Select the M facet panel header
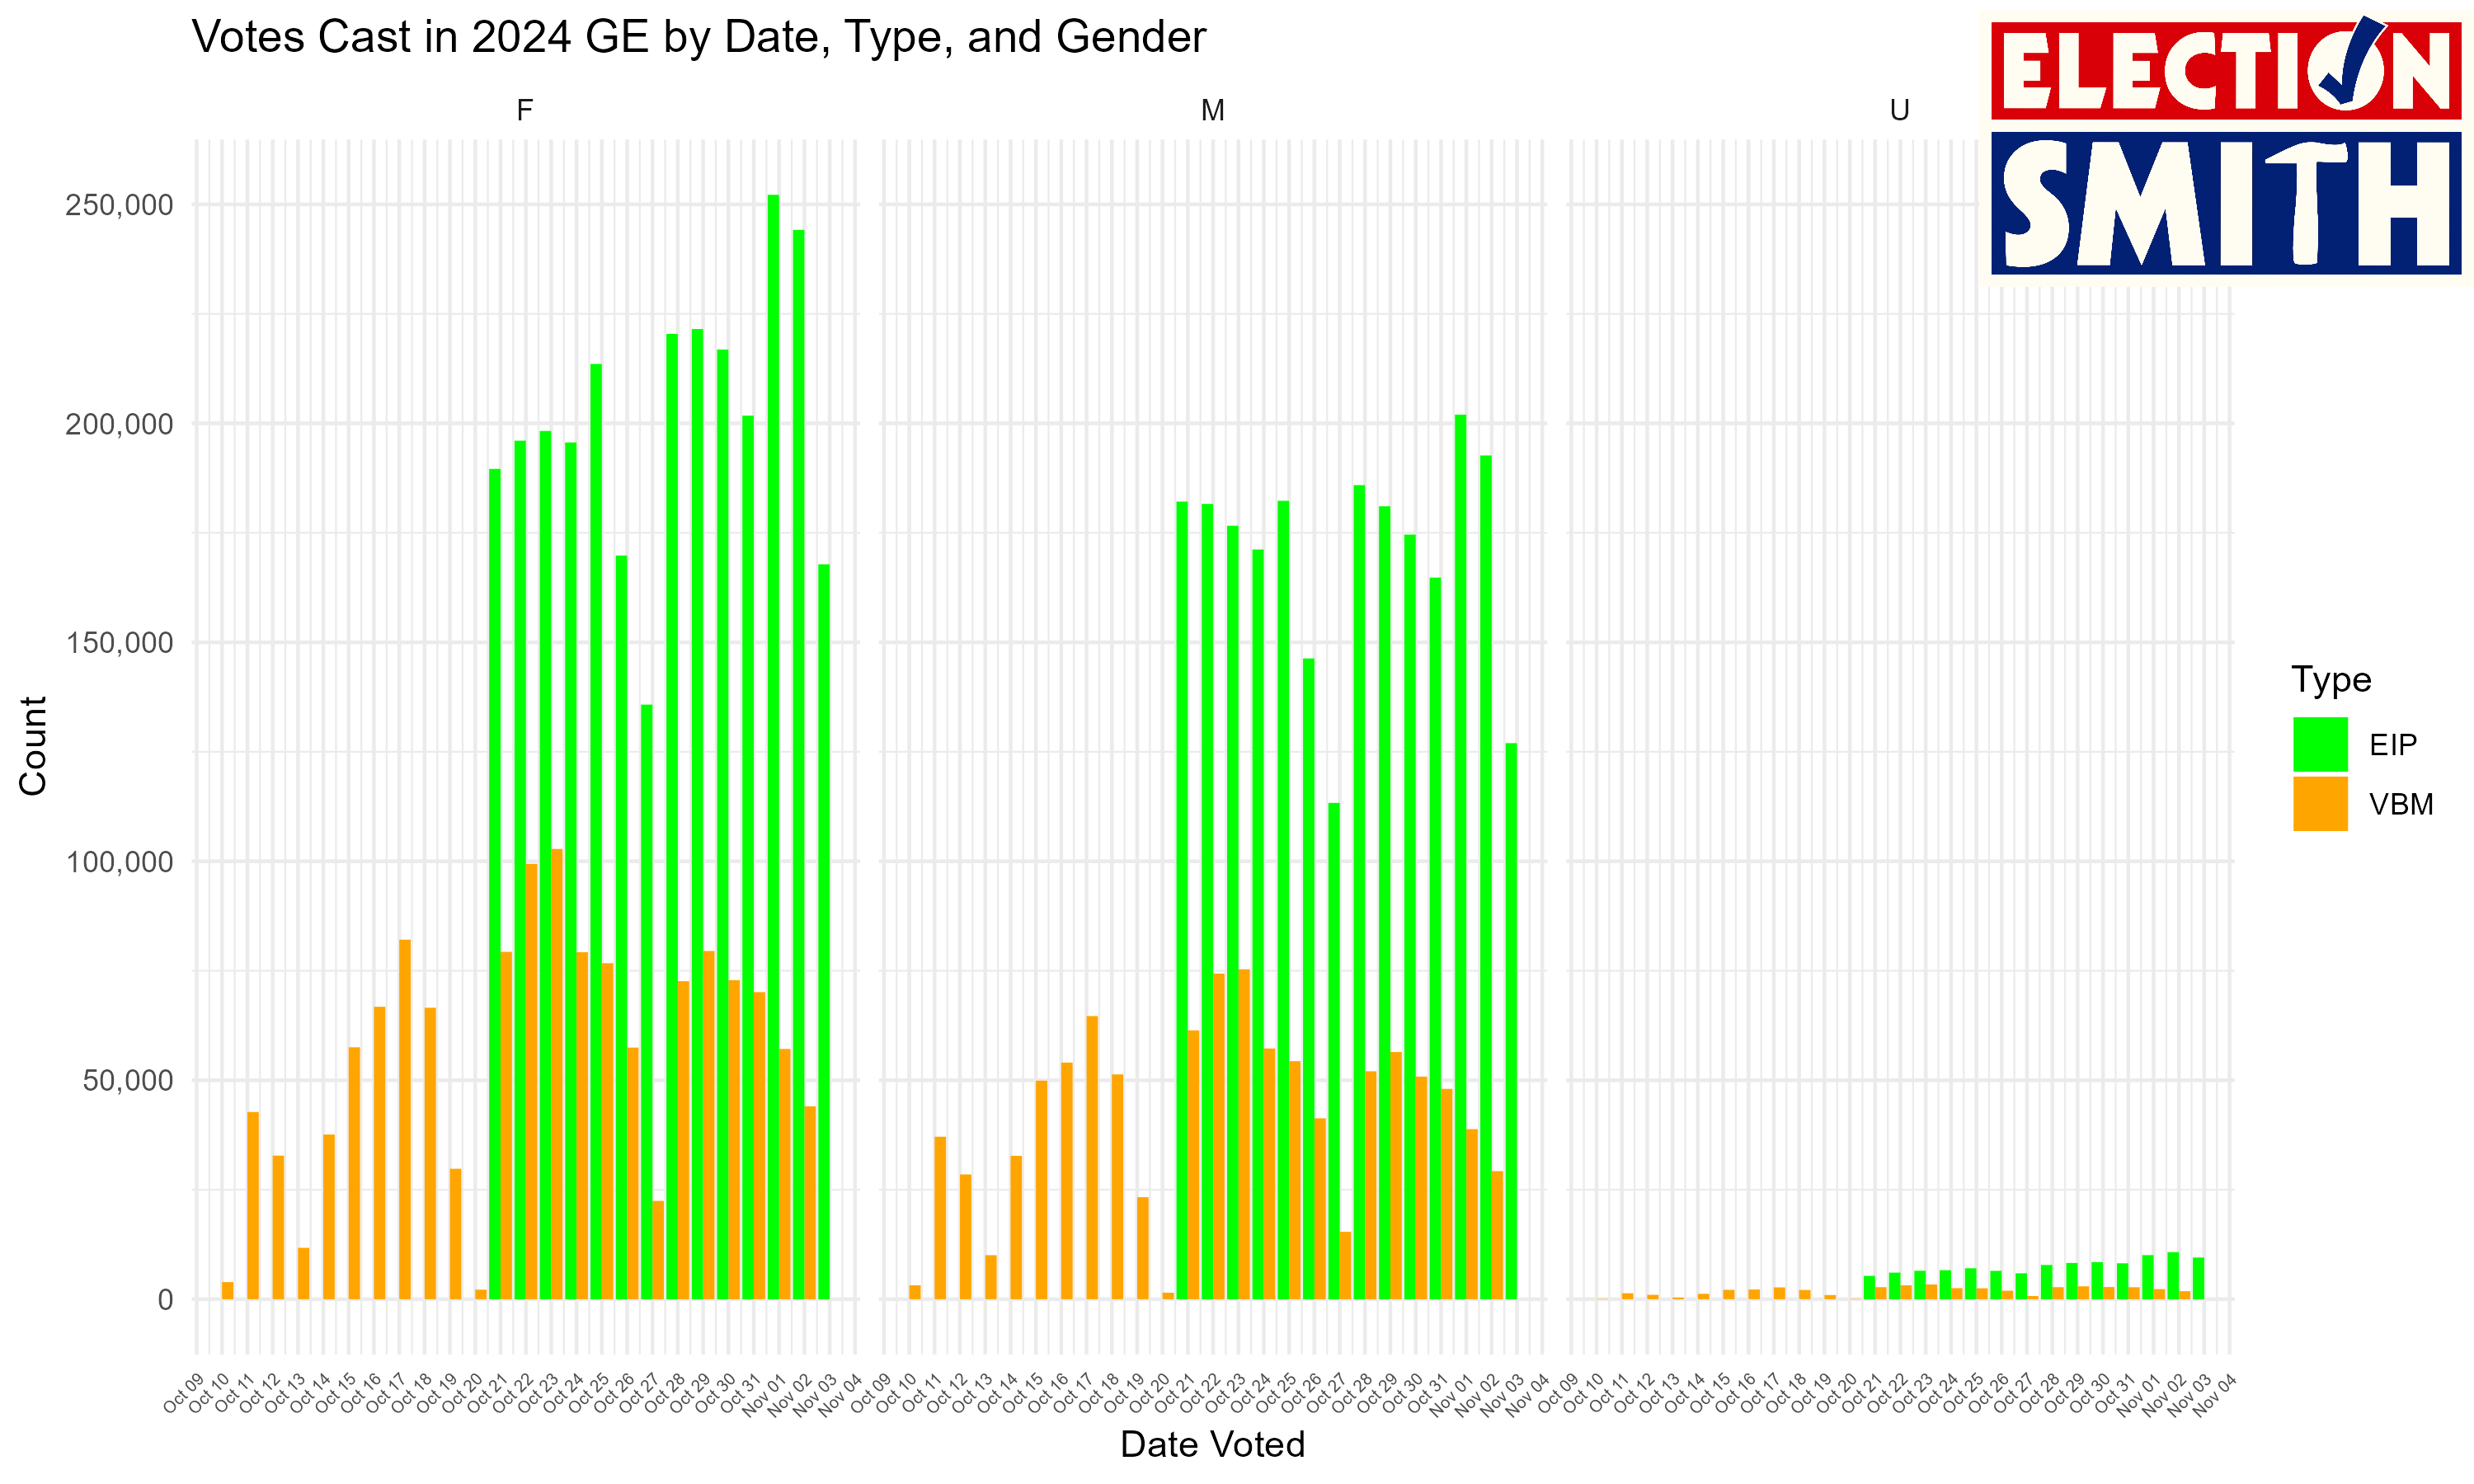 click(x=1212, y=110)
